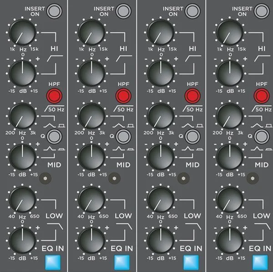Click LOW label on third channel
Image resolution: width=273 pixels, height=272 pixels.
pos(192,216)
